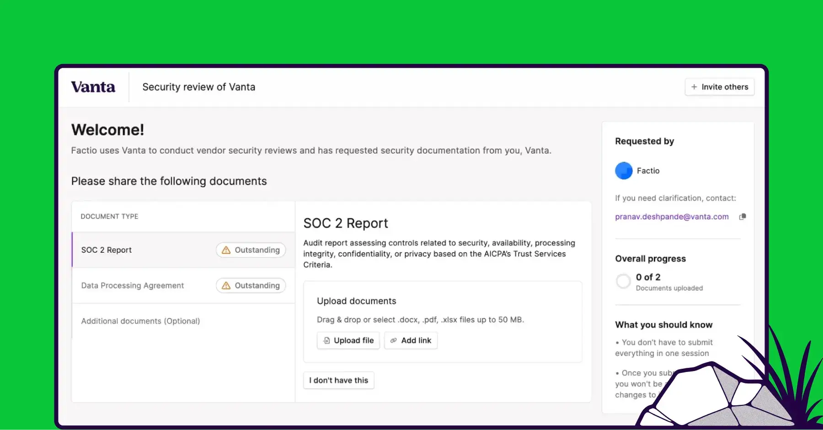
Task: Click the Outstanding badge on SOC 2 Report
Action: 251,250
